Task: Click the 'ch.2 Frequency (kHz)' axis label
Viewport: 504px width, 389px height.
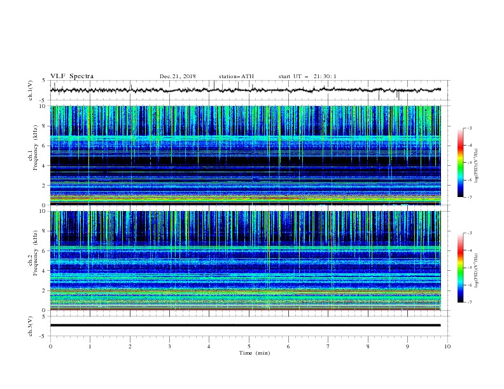Action: coord(33,253)
